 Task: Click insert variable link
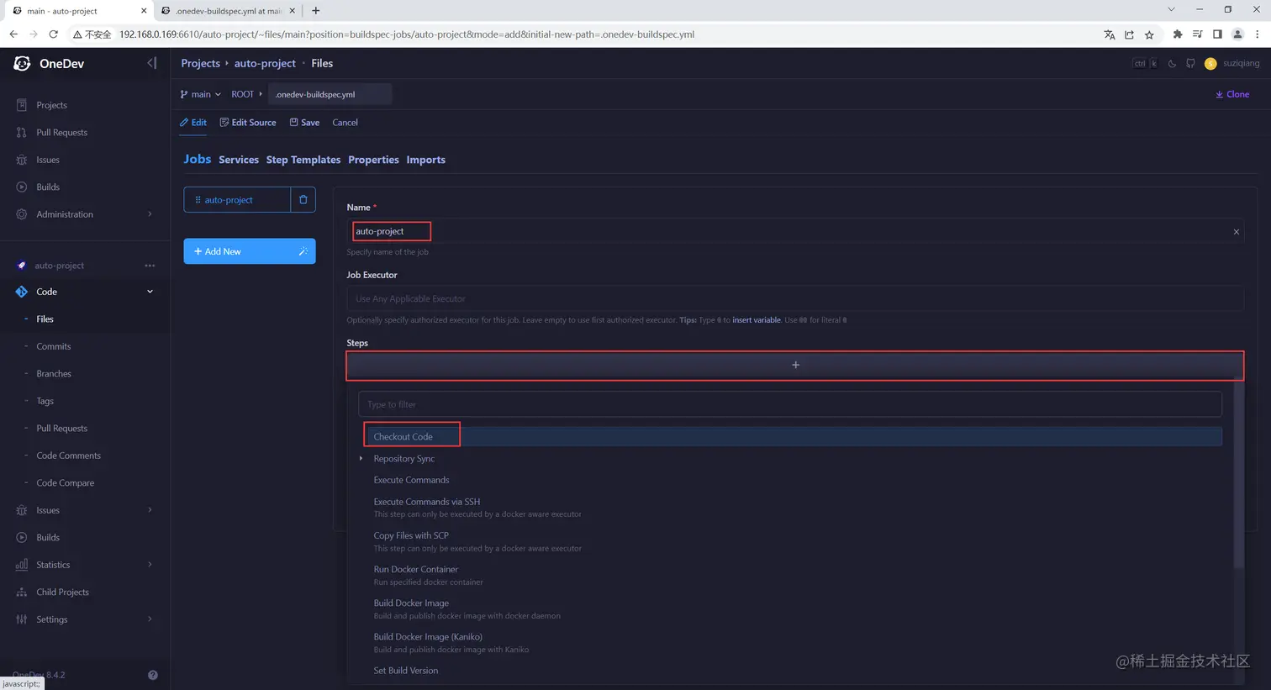pyautogui.click(x=757, y=320)
